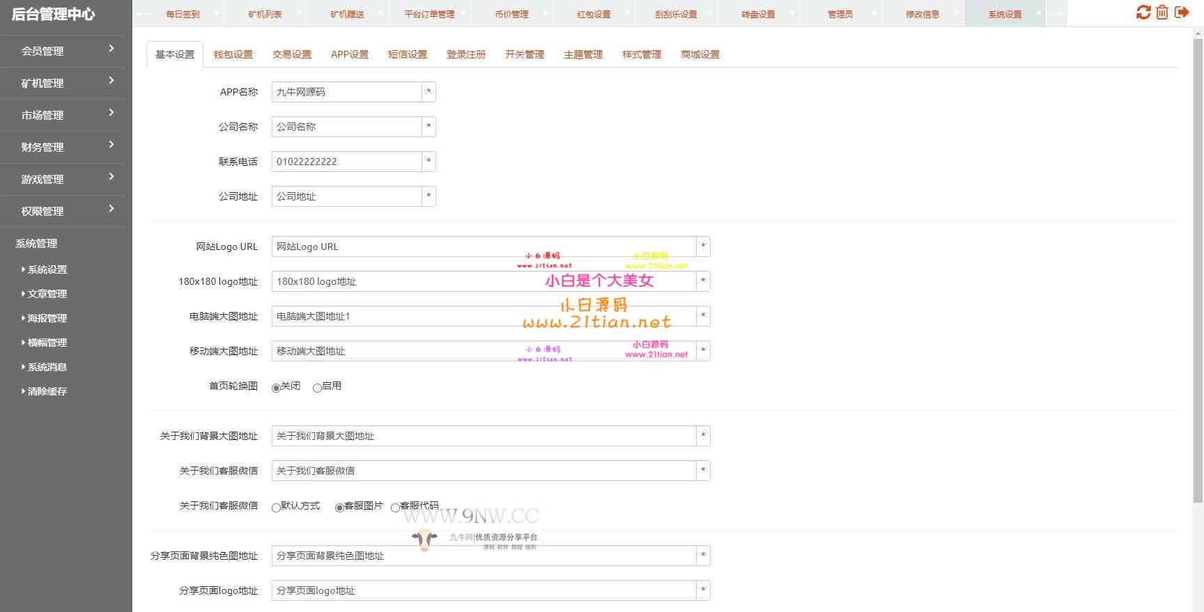Click the logout arrow icon
This screenshot has height=612, width=1204.
click(x=1182, y=13)
